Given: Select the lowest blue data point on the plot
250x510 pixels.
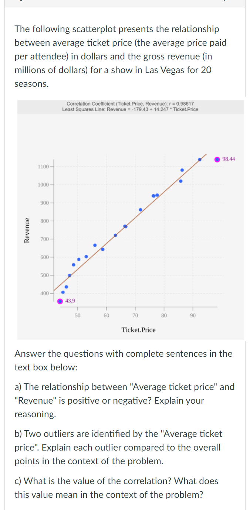Looking at the screenshot, I should tap(63, 292).
